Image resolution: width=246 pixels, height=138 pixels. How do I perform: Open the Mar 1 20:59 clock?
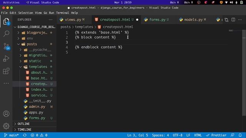click(x=123, y=2)
